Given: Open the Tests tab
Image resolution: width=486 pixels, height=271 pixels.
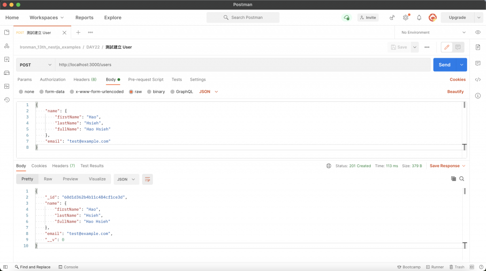Looking at the screenshot, I should click(x=177, y=80).
